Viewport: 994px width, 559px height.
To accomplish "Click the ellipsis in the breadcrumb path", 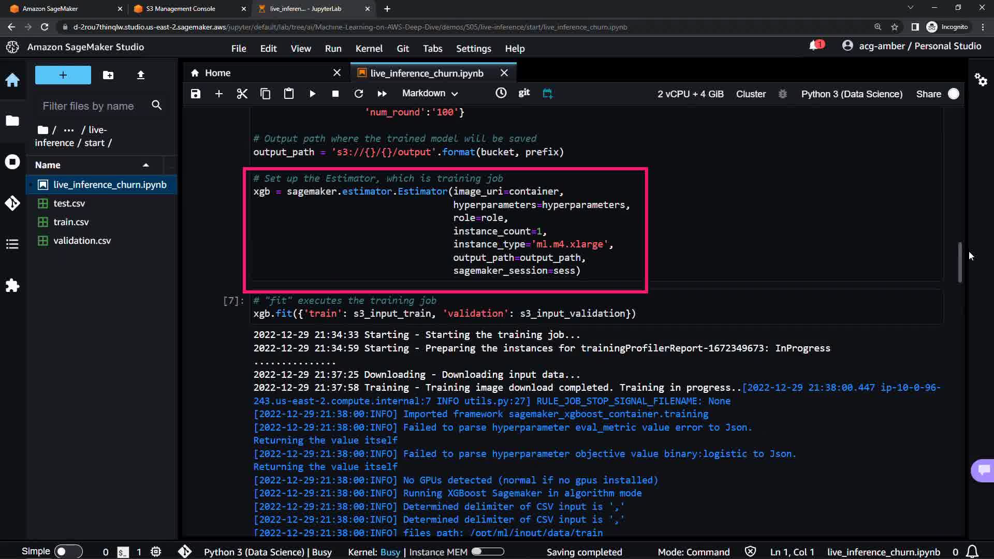I will [x=68, y=130].
